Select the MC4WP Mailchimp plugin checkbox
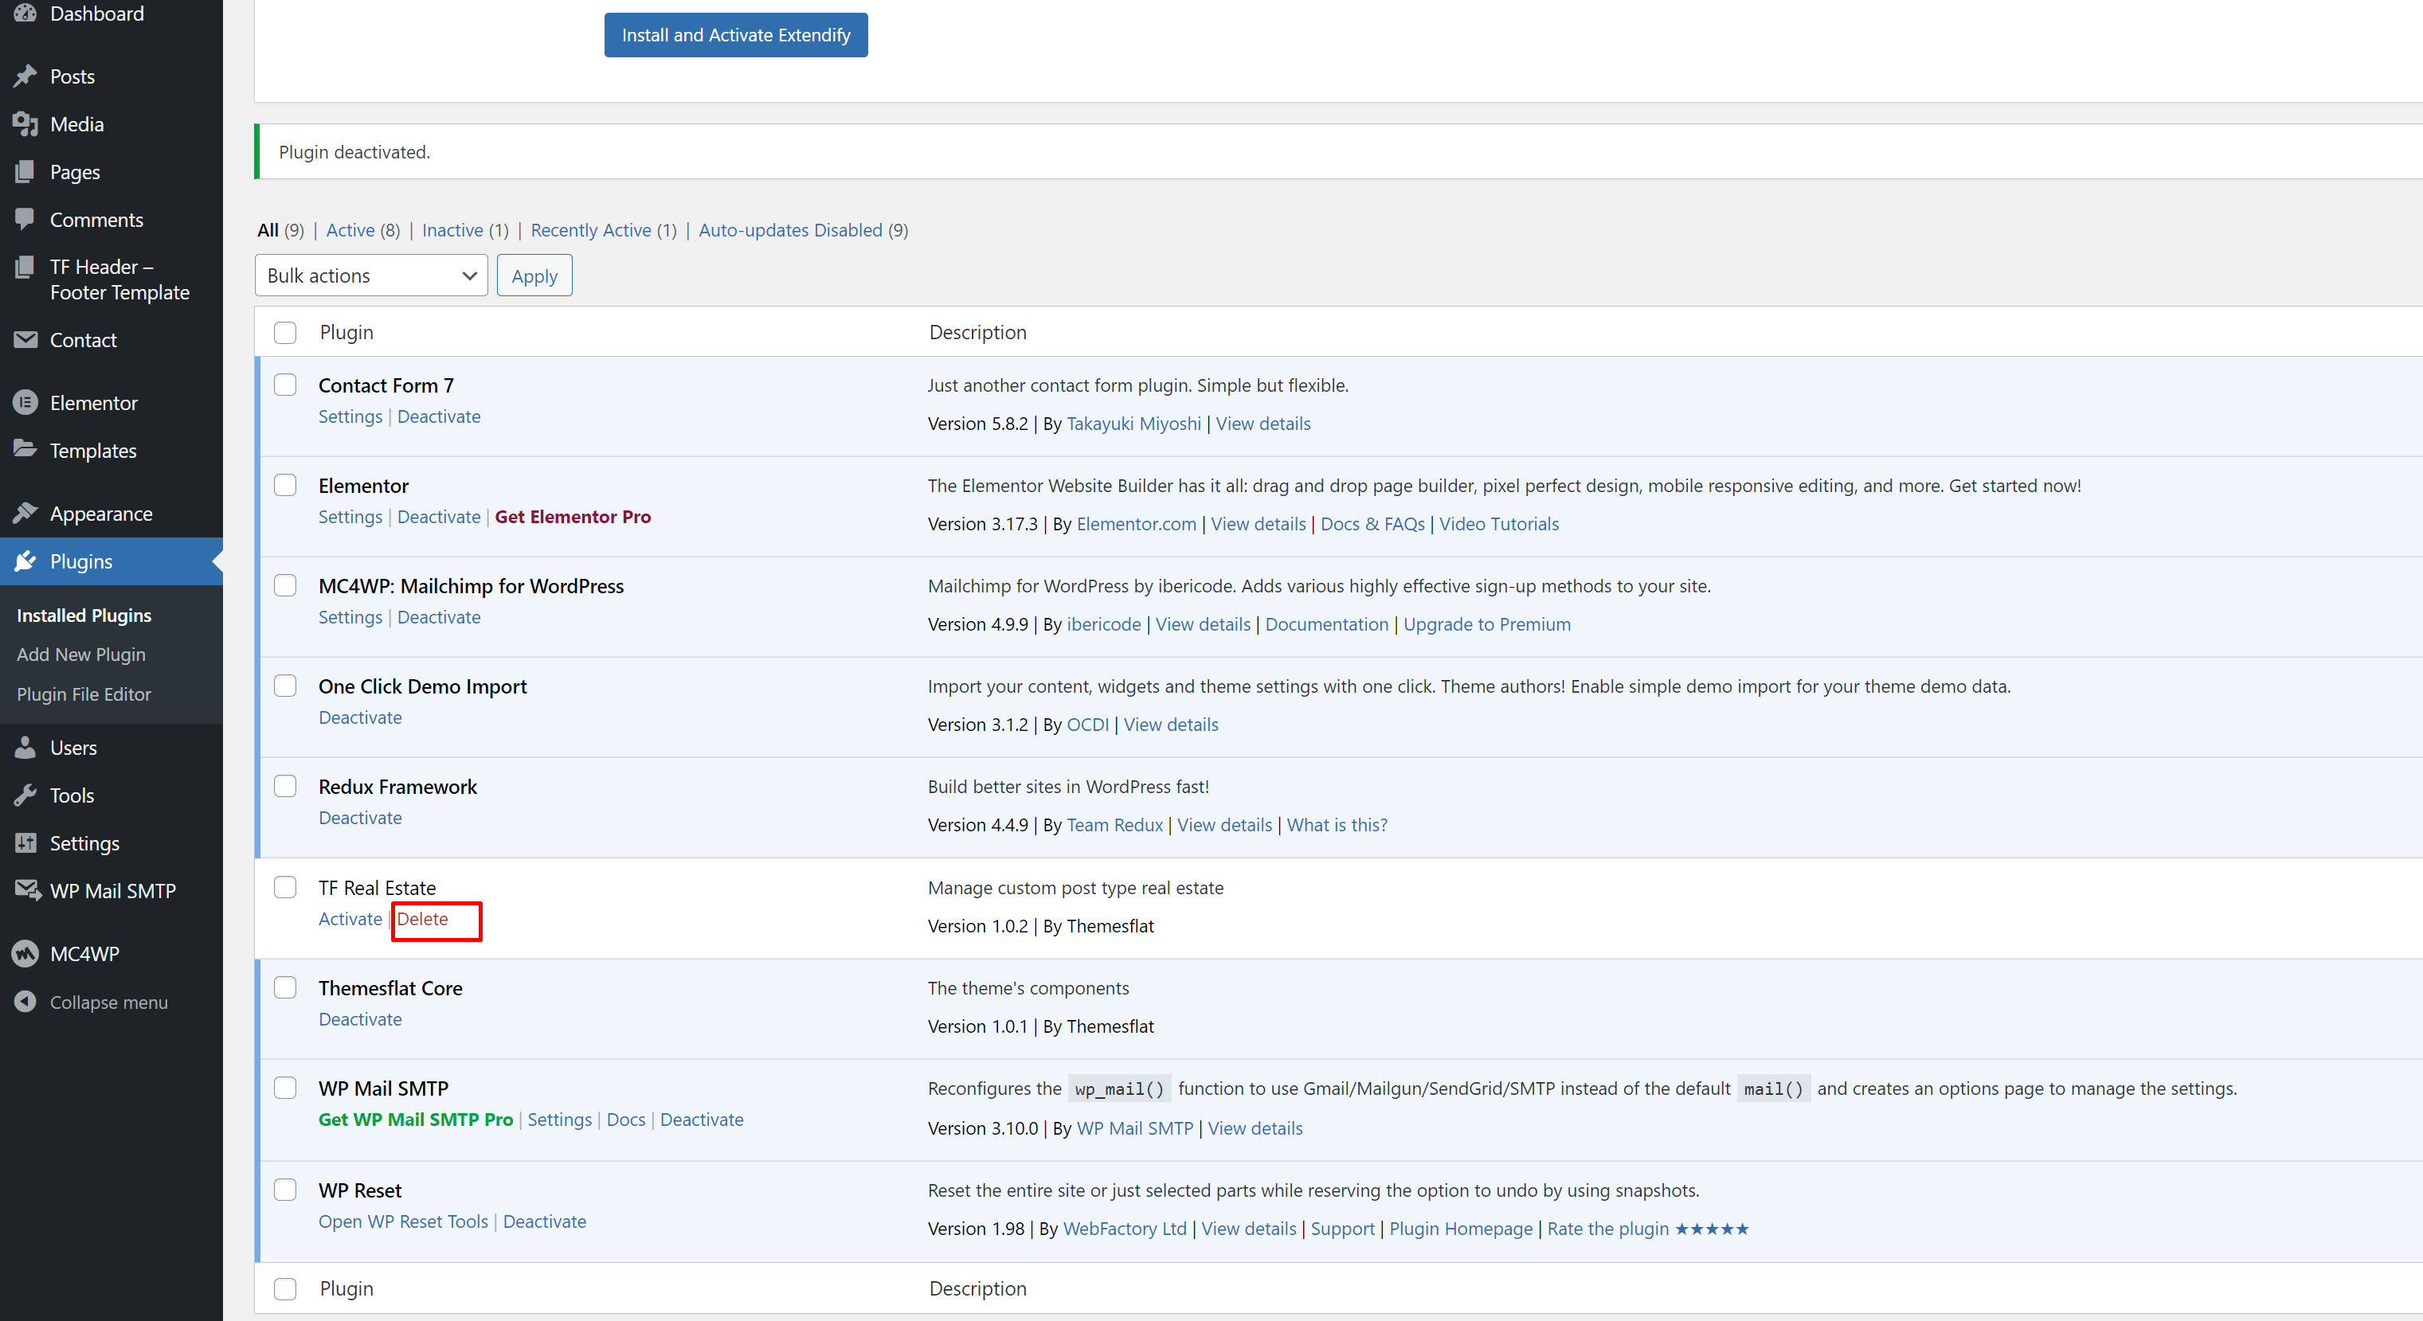Screen dimensions: 2423x1321 [285, 586]
